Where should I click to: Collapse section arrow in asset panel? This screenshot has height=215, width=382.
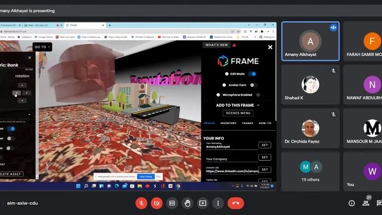[29, 114]
